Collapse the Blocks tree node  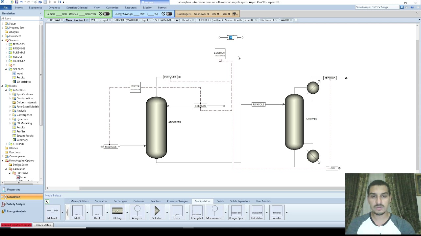(2, 86)
